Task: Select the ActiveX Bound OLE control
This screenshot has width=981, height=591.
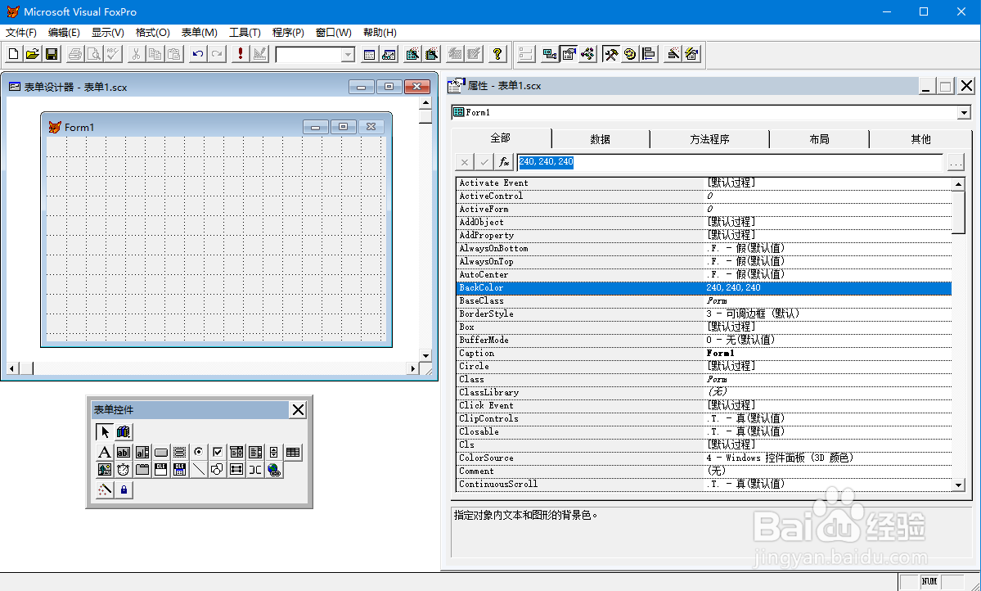Action: pyautogui.click(x=179, y=470)
